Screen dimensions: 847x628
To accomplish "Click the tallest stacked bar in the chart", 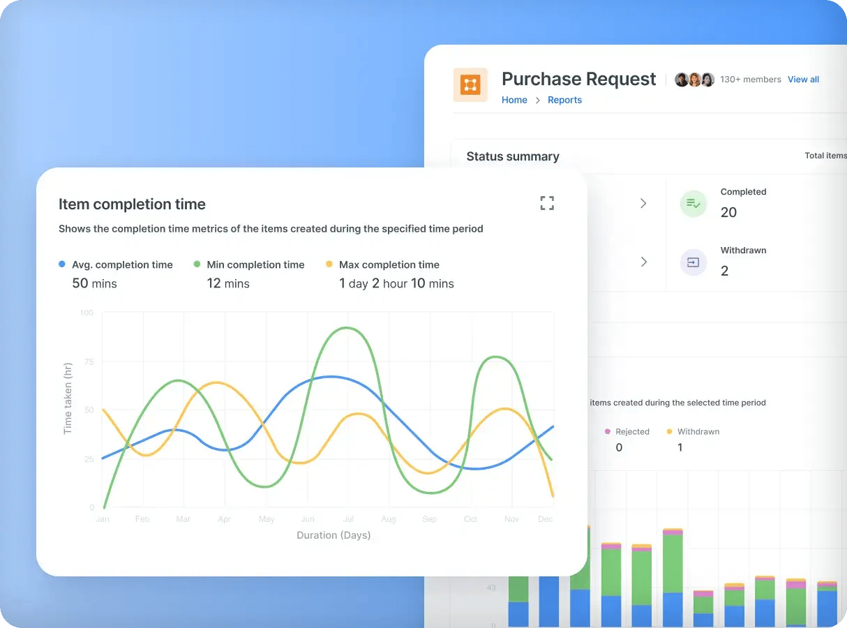I will (x=673, y=579).
